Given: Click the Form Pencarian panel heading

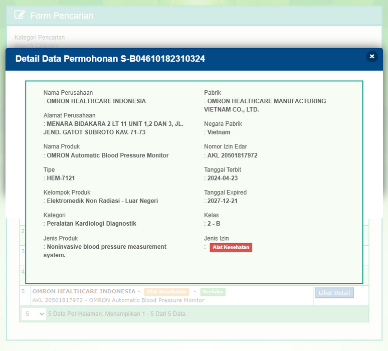Looking at the screenshot, I should (61, 16).
